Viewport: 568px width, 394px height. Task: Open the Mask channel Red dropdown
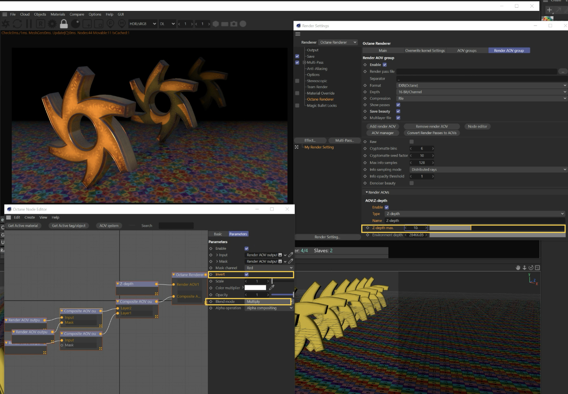click(269, 268)
